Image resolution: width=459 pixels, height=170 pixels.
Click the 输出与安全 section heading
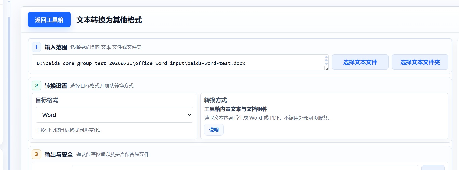(59, 154)
